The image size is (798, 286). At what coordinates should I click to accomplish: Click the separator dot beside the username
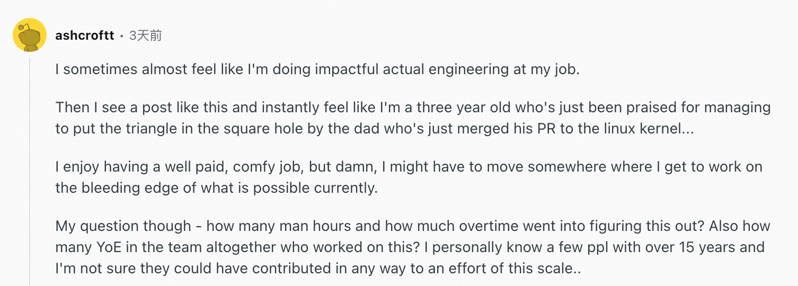pos(121,36)
